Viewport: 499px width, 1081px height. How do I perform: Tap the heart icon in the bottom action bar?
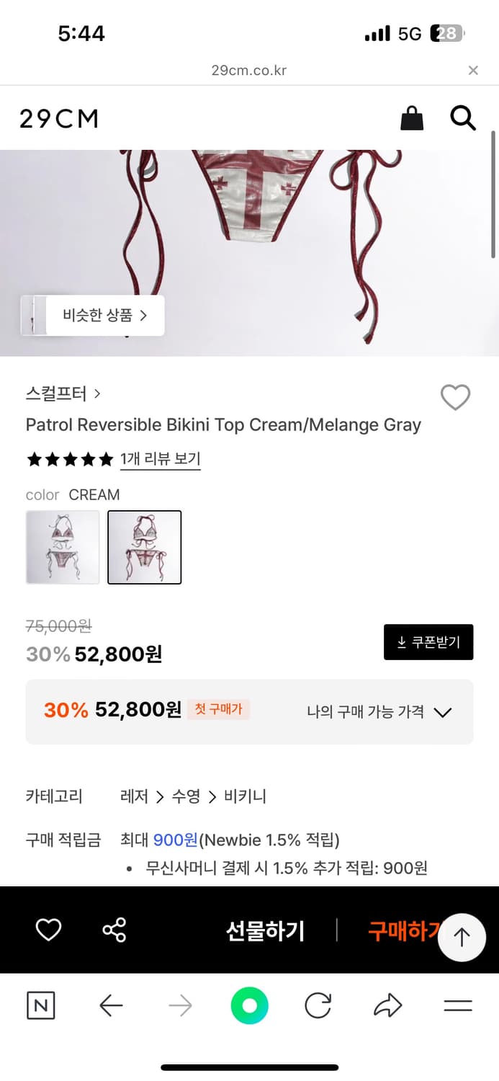click(48, 930)
